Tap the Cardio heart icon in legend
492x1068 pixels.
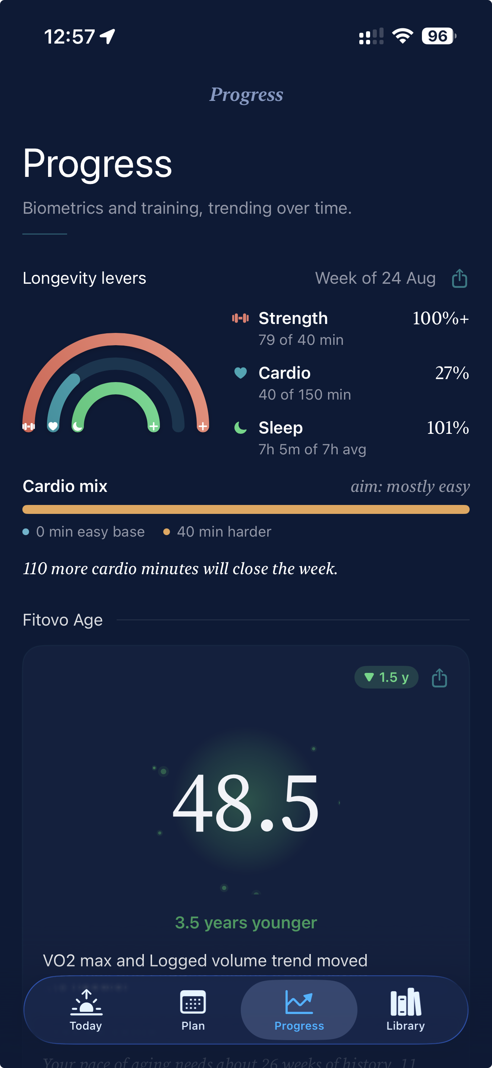[x=240, y=373]
